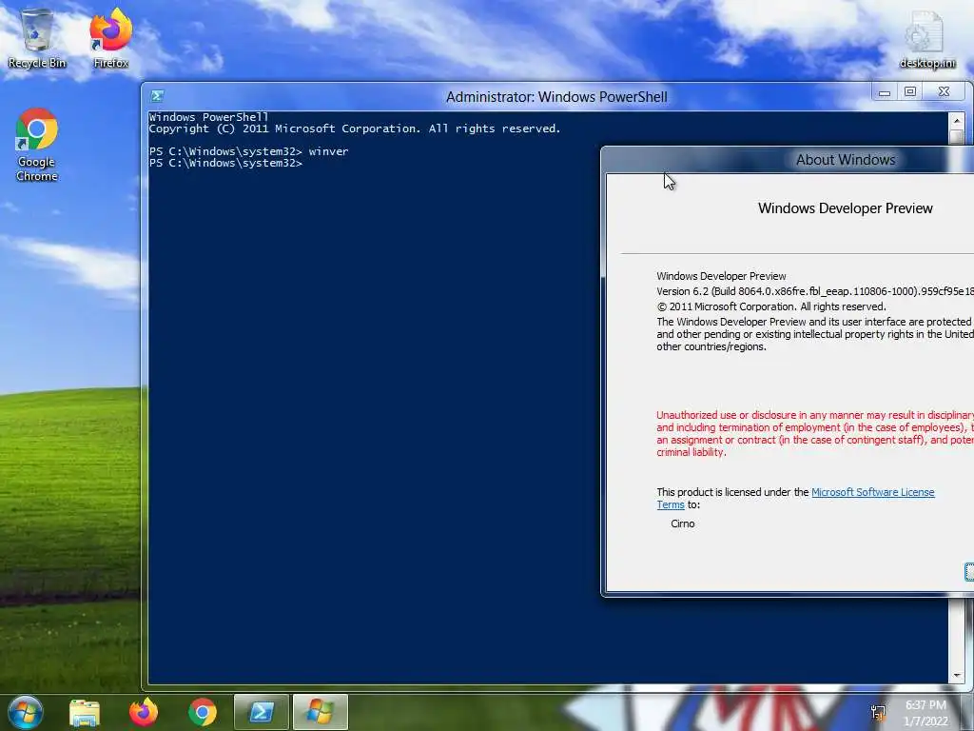This screenshot has height=731, width=974.
Task: Open File Explorer from the taskbar
Action: [85, 712]
